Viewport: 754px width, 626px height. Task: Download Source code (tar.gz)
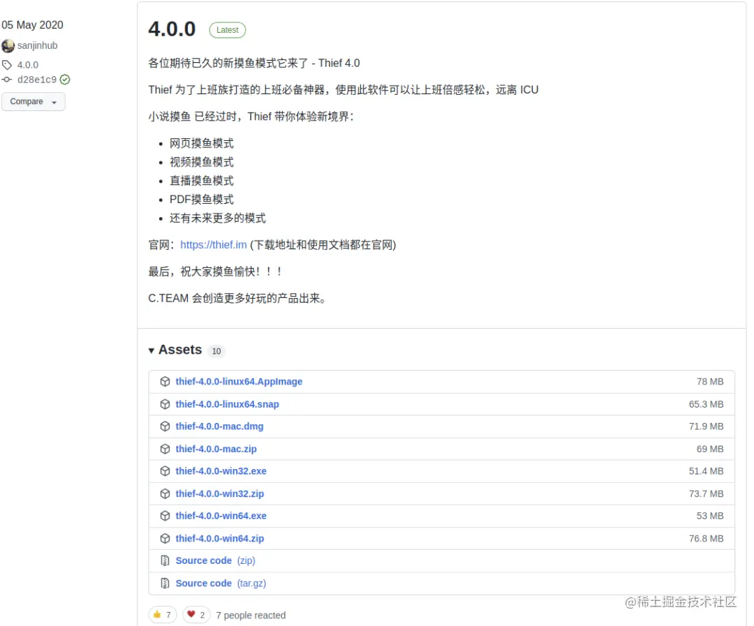coord(221,583)
